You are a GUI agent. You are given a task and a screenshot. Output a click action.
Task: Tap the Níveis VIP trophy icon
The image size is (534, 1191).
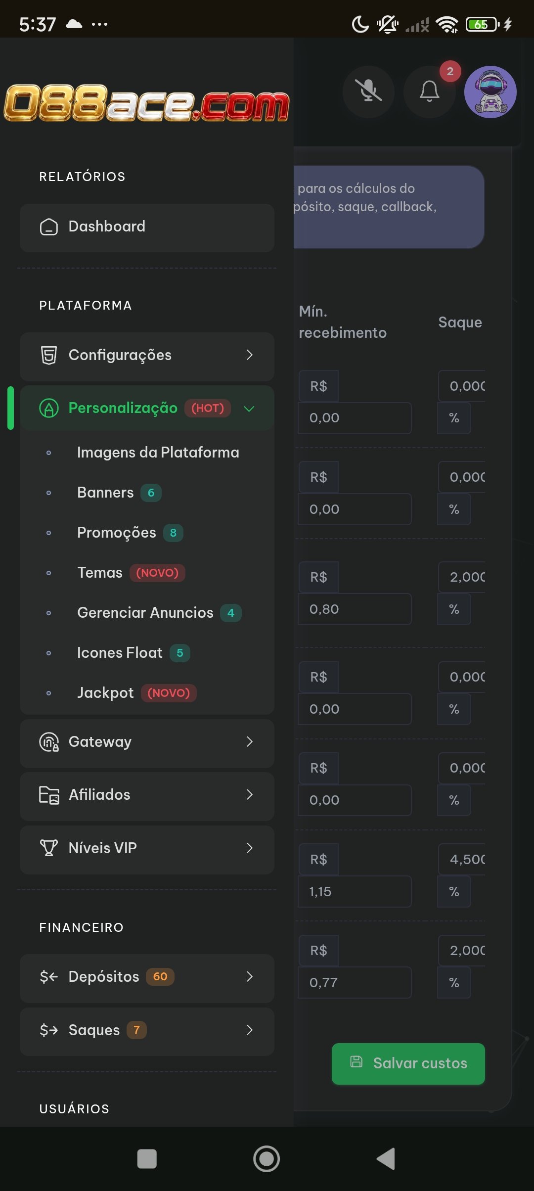point(48,848)
